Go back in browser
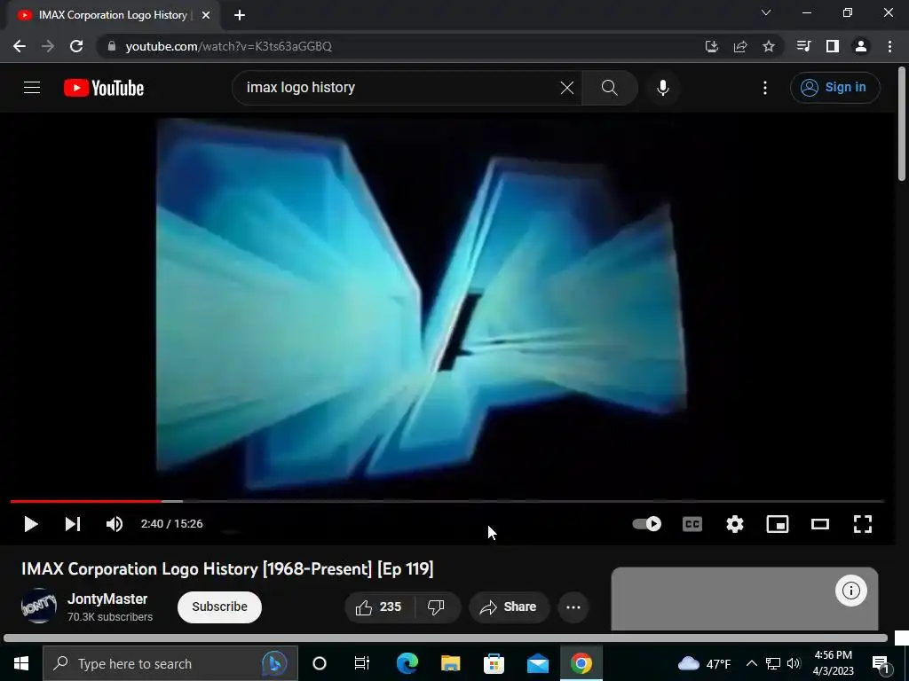 [20, 46]
